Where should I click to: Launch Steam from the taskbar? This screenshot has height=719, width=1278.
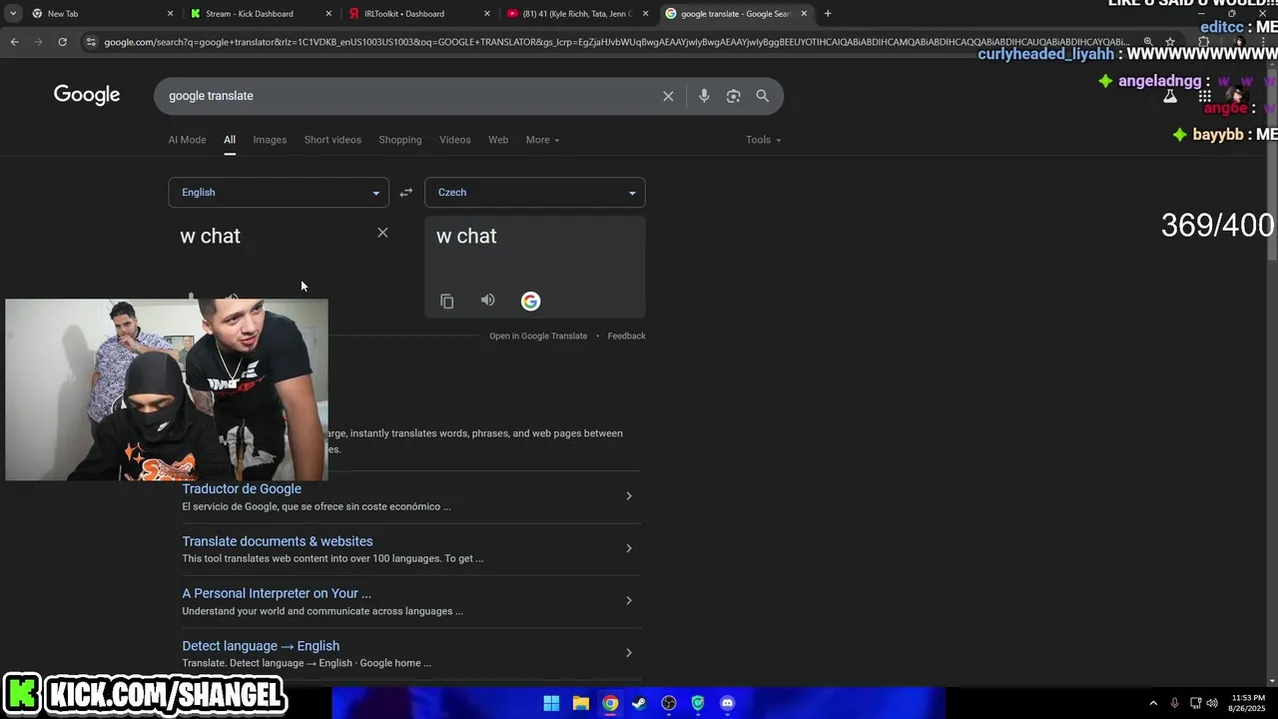639,703
